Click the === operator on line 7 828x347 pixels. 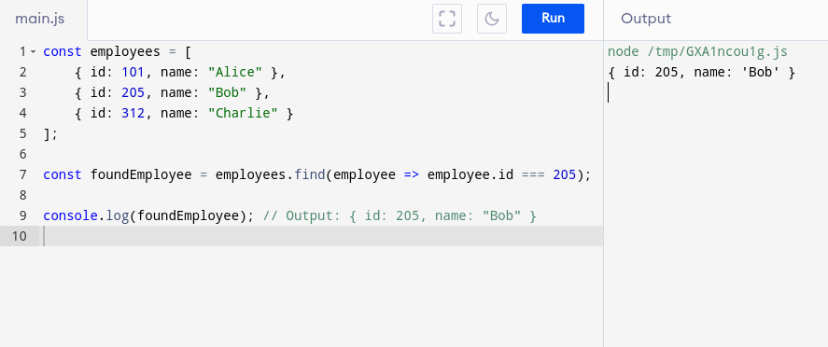coord(533,175)
